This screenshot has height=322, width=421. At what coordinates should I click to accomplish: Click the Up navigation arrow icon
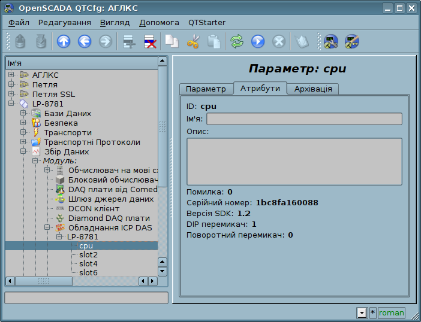[x=64, y=41]
